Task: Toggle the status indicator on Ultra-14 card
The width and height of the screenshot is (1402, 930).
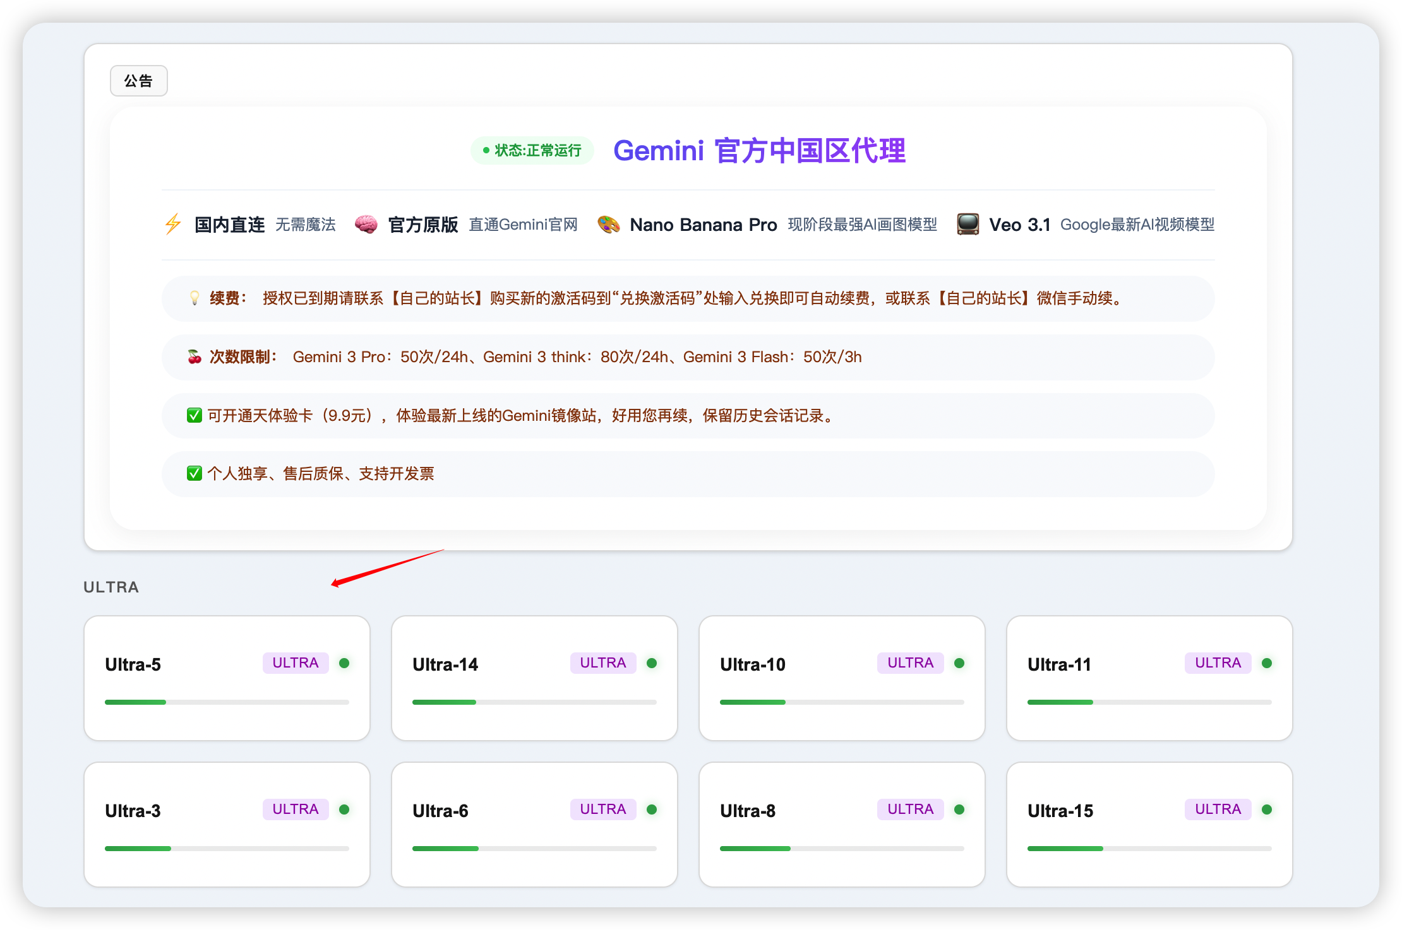Action: click(652, 662)
